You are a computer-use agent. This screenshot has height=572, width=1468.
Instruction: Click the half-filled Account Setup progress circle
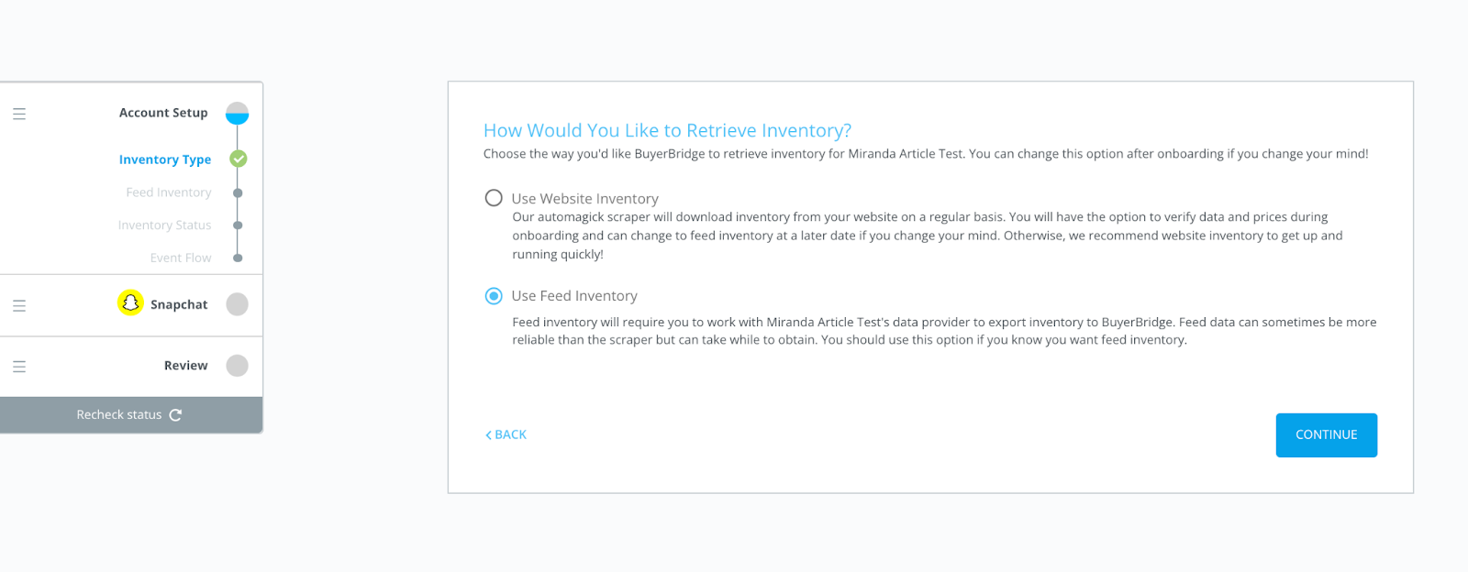pyautogui.click(x=238, y=114)
